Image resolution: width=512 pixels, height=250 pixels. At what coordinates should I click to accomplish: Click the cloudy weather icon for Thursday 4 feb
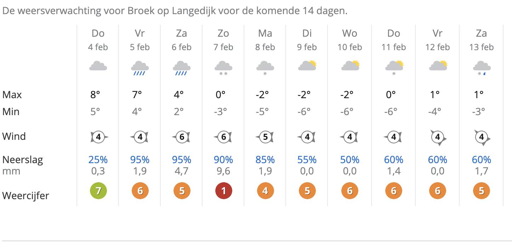point(98,66)
